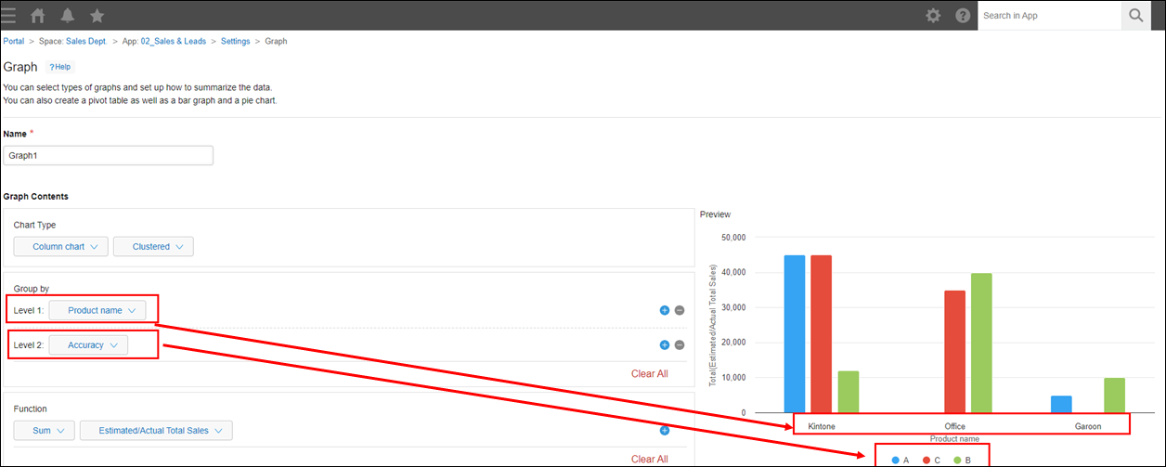
Task: Follow the Sales Dept. breadcrumb link
Action: [x=85, y=42]
